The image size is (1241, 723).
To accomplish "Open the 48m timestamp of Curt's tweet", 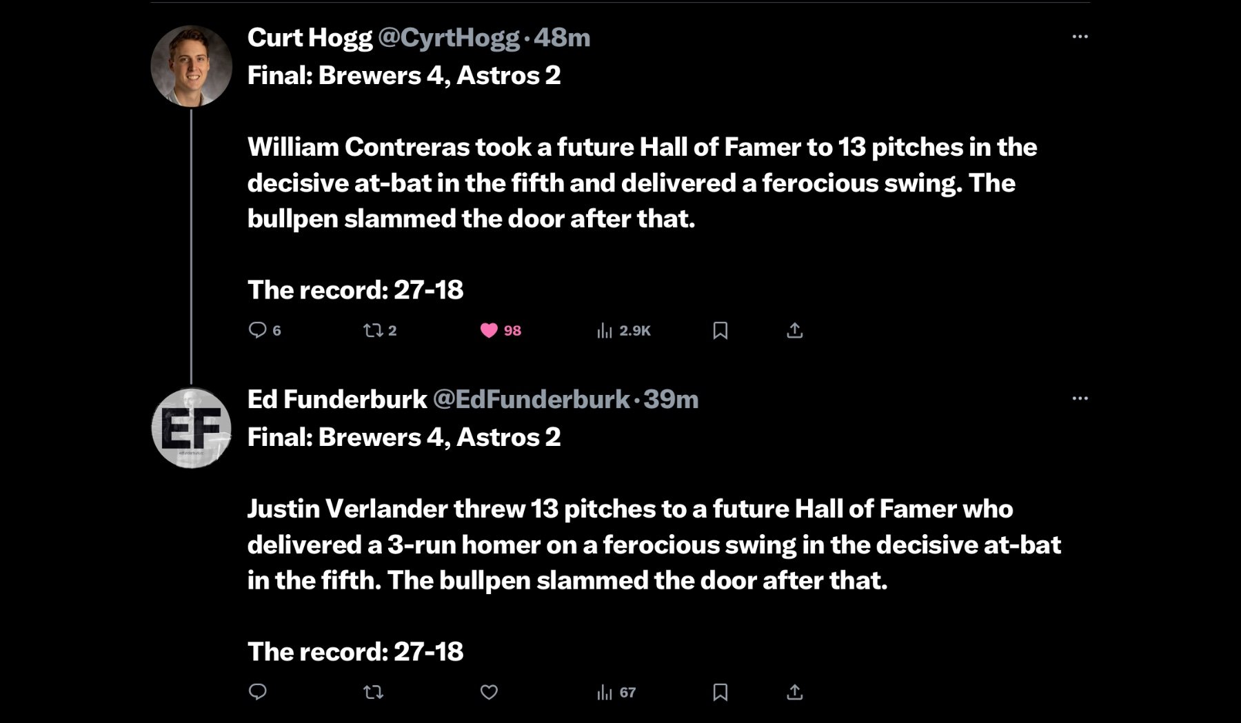I will [x=562, y=37].
